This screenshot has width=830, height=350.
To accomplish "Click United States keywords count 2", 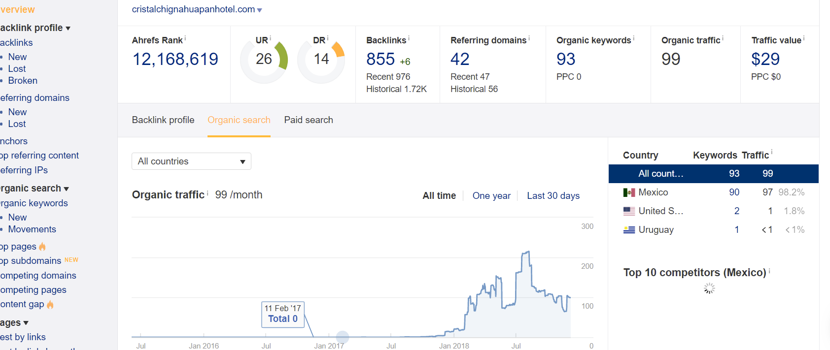I will [x=737, y=211].
